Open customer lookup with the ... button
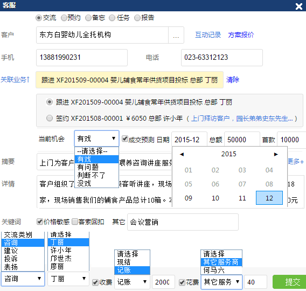 [176, 35]
